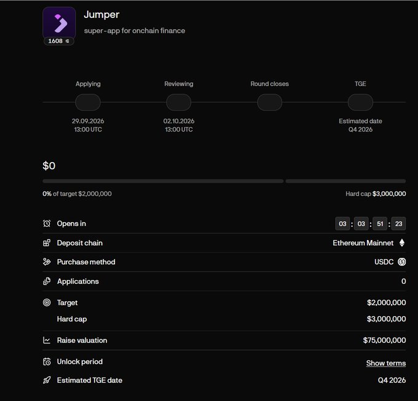Image resolution: width=418 pixels, height=401 pixels.
Task: Click the Target row value $2,000,000
Action: pos(386,303)
